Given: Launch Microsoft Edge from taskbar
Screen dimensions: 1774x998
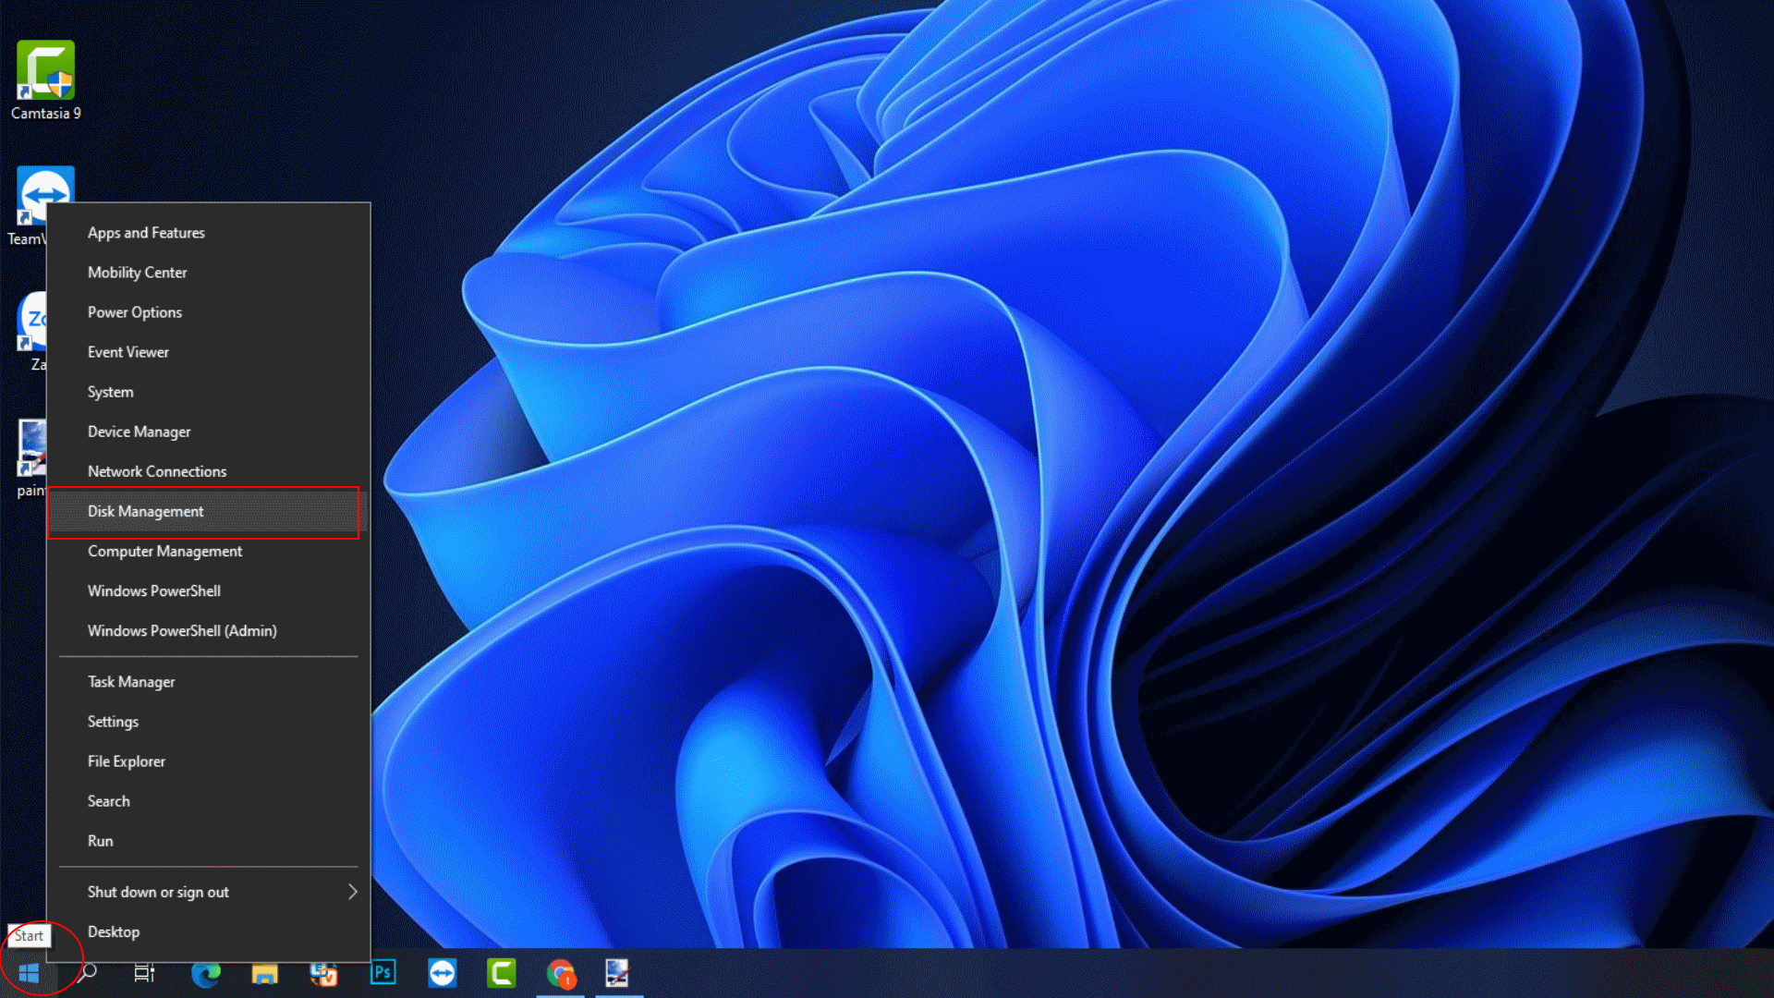Looking at the screenshot, I should (x=205, y=973).
